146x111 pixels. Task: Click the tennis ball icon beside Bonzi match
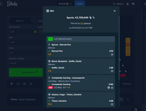point(49,61)
